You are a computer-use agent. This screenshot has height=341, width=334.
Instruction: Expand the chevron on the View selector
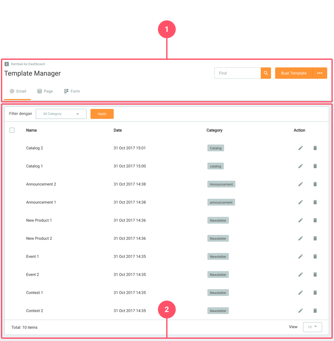[x=317, y=327]
